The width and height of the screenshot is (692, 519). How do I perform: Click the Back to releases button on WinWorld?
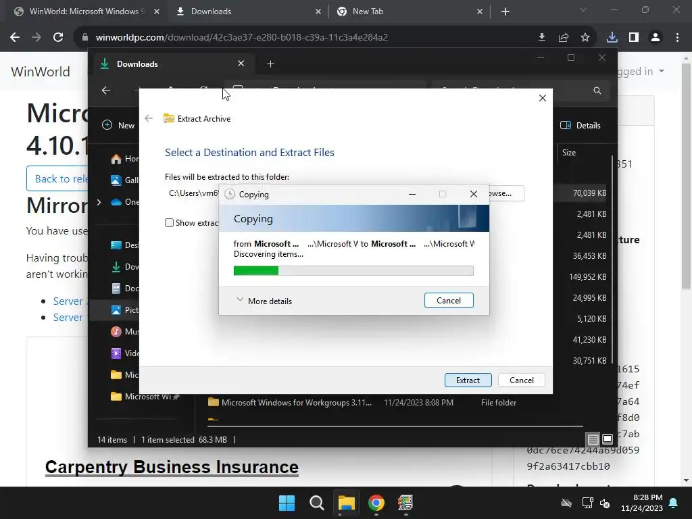[x=57, y=178]
